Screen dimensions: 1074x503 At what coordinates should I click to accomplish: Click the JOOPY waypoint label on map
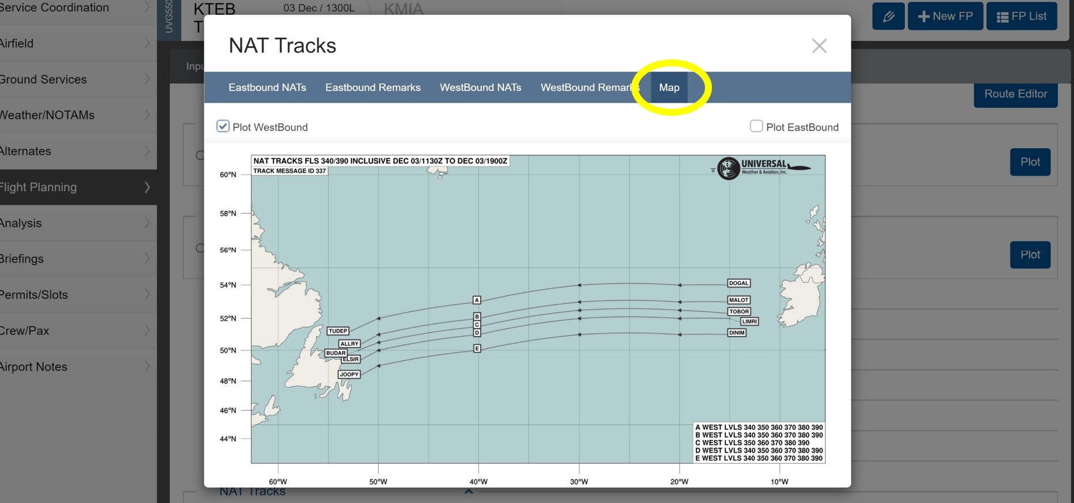[349, 374]
